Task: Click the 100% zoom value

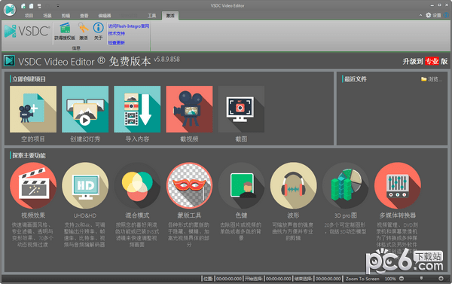Action: [390, 279]
